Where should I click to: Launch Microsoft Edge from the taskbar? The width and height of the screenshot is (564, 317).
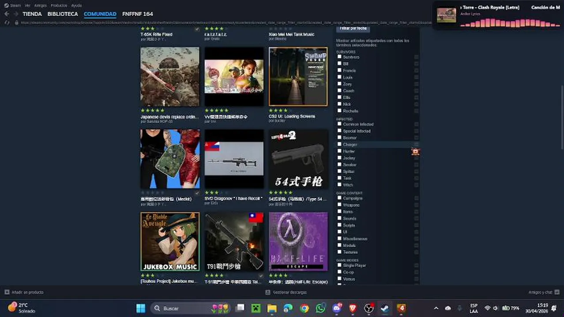click(x=288, y=308)
